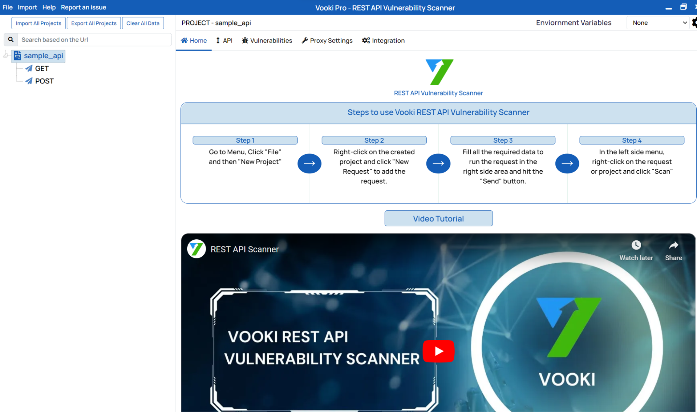Play the YouTube tutorial video

439,351
